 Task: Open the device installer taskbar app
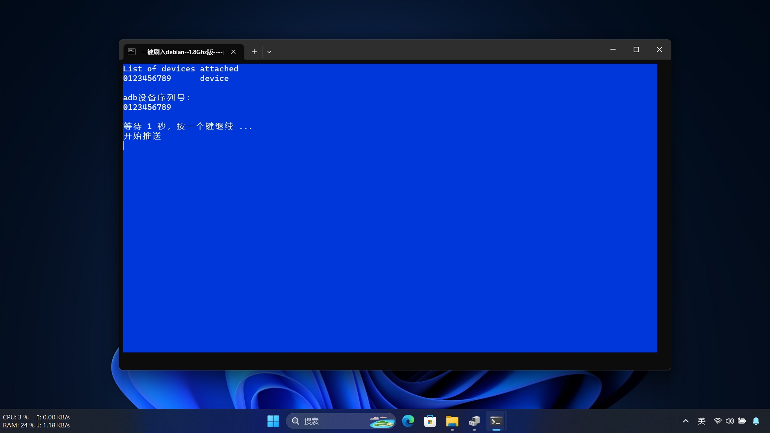[x=474, y=421]
